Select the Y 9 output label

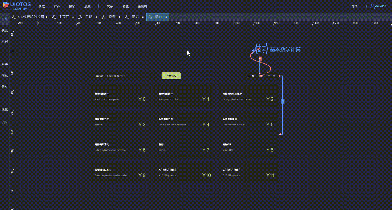142,175
